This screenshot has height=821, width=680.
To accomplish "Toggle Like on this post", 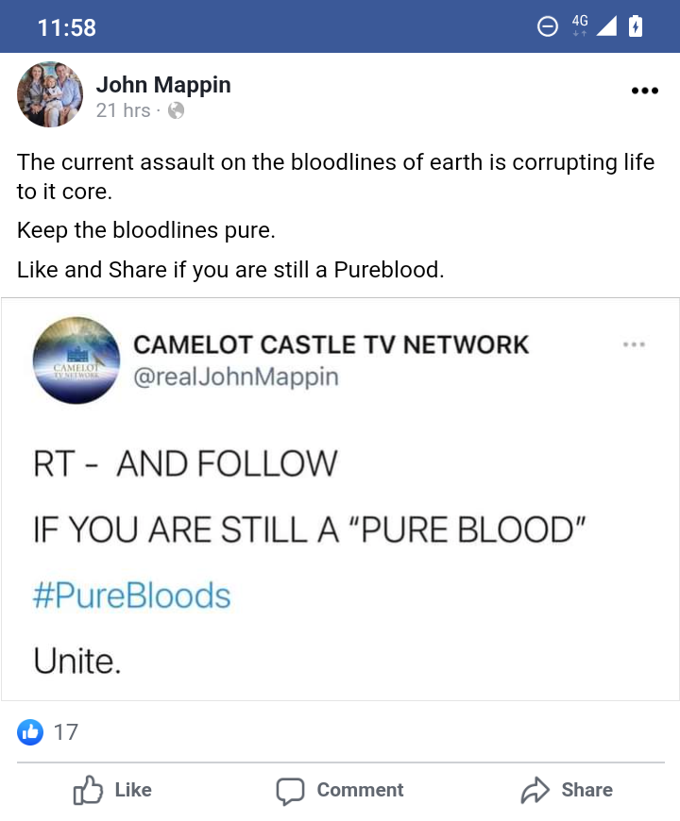I will pyautogui.click(x=112, y=790).
